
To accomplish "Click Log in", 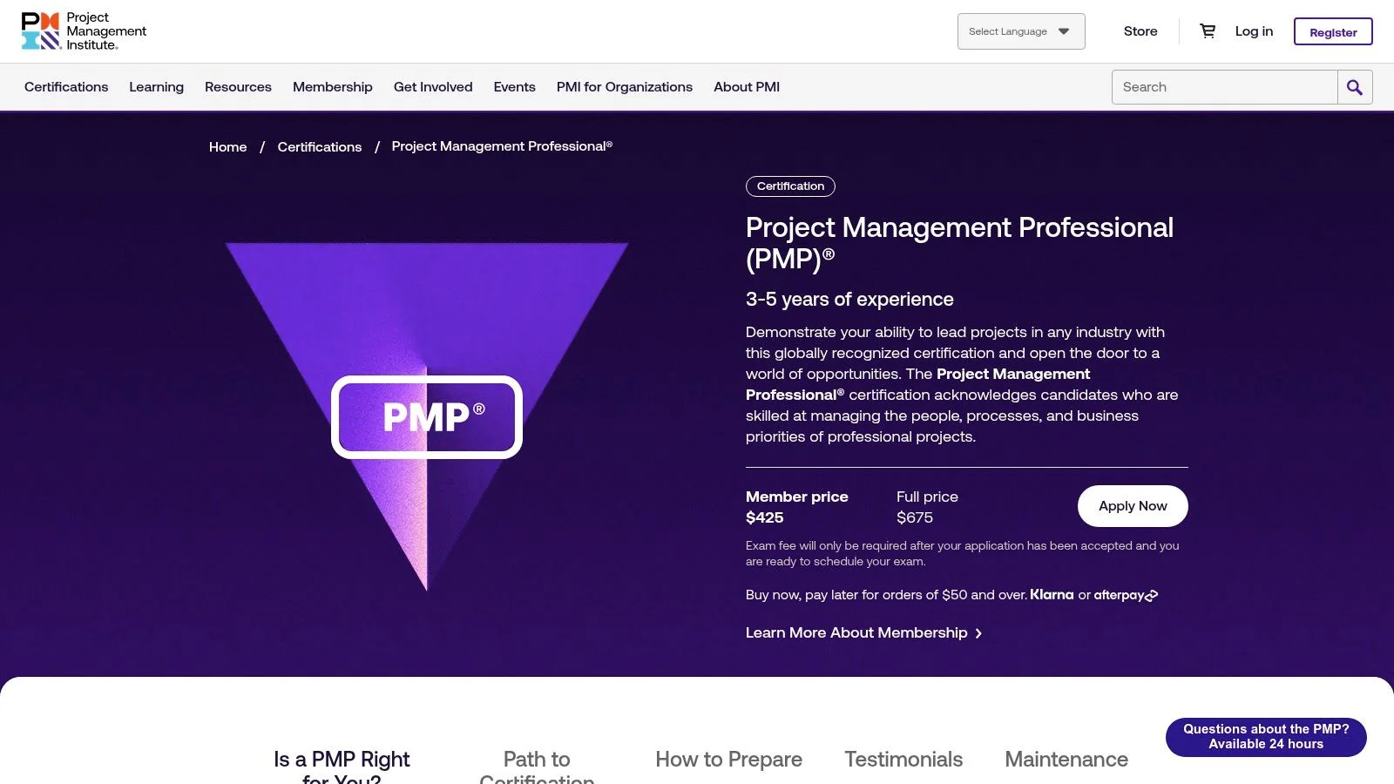I will click(1254, 31).
